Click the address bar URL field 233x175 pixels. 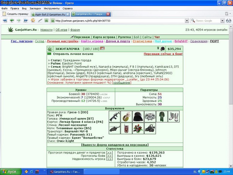119,21
